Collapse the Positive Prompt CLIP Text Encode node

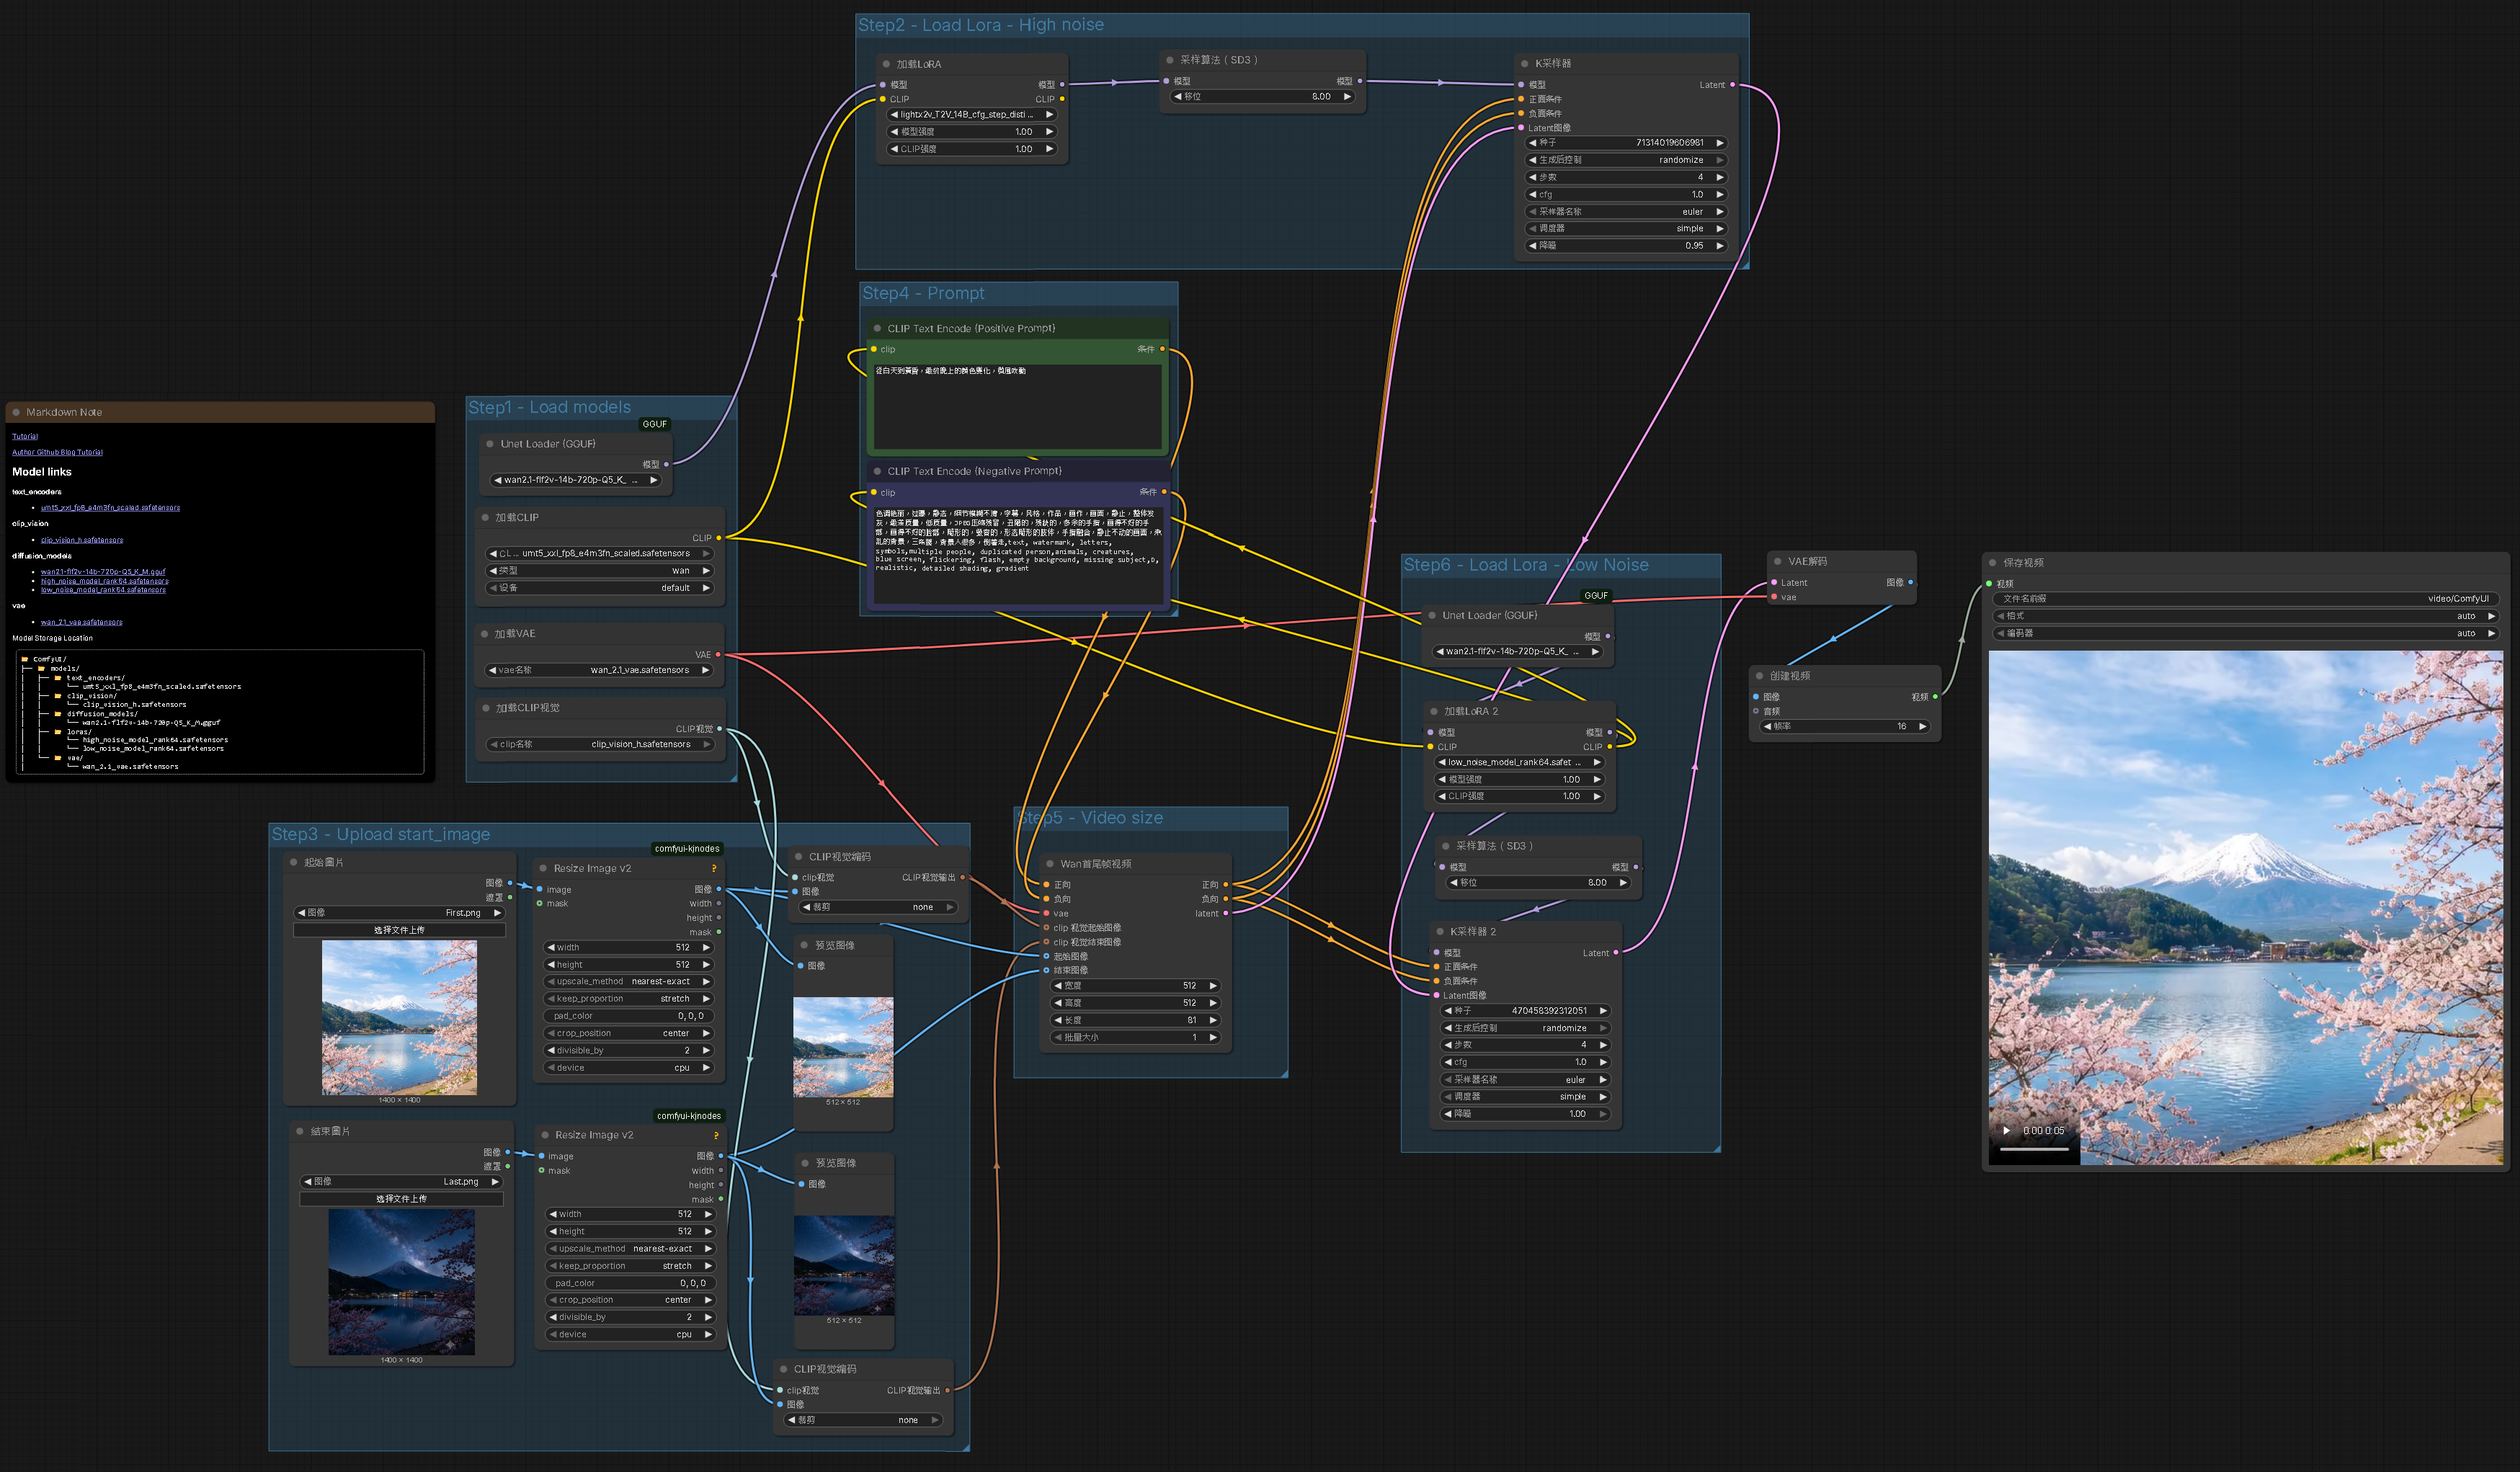click(877, 329)
